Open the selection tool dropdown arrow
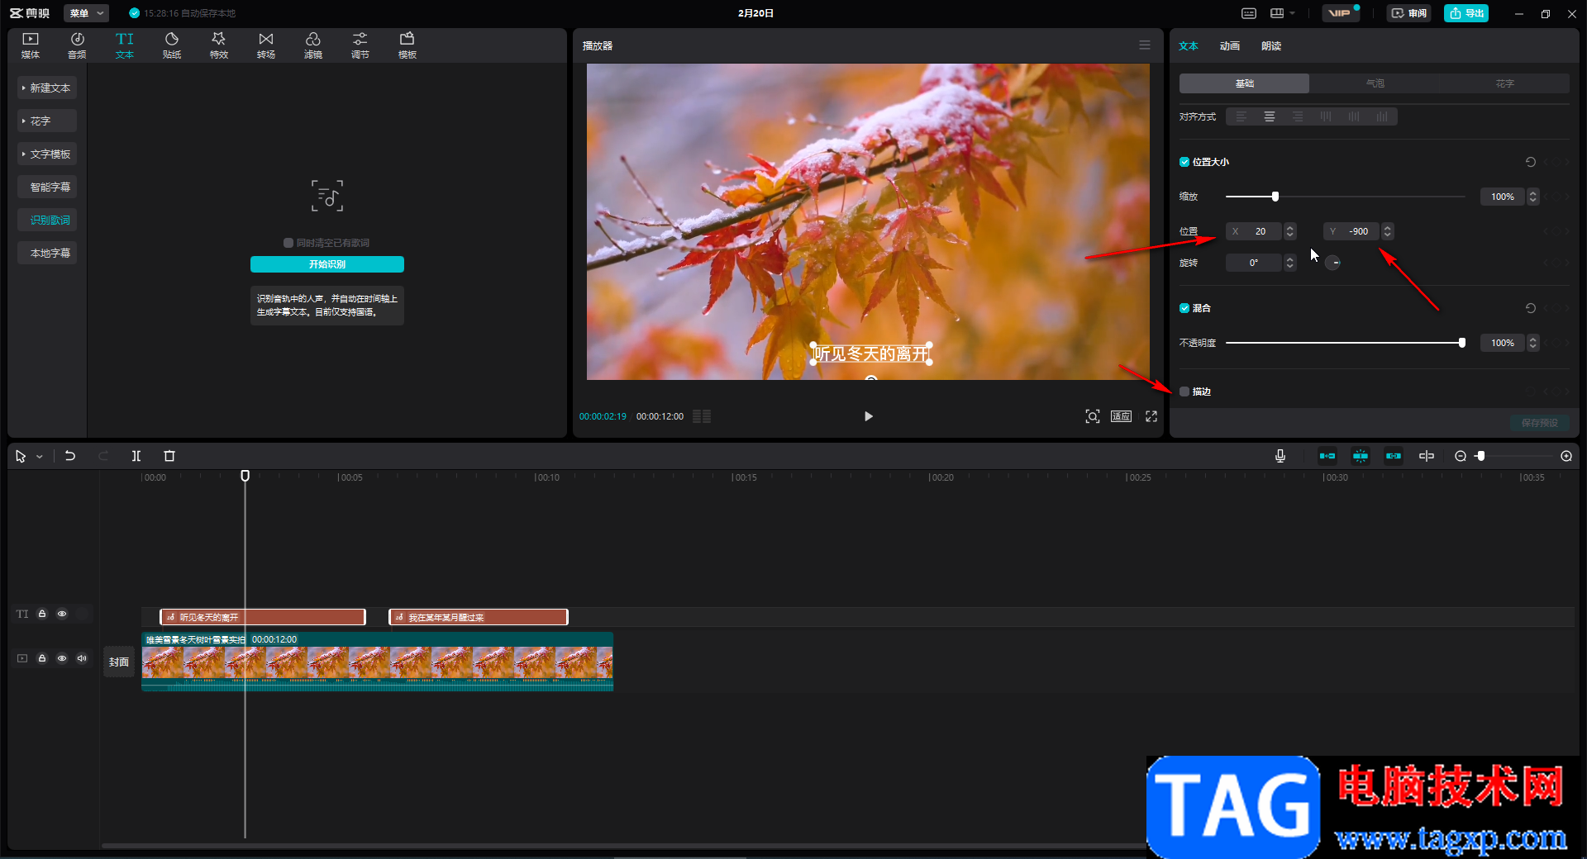The height and width of the screenshot is (859, 1587). click(39, 457)
